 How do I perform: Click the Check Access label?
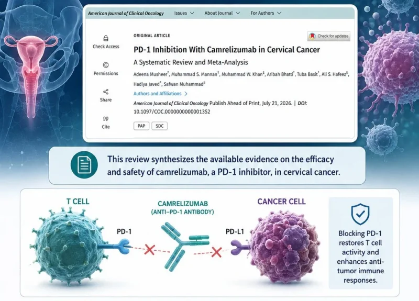point(106,47)
